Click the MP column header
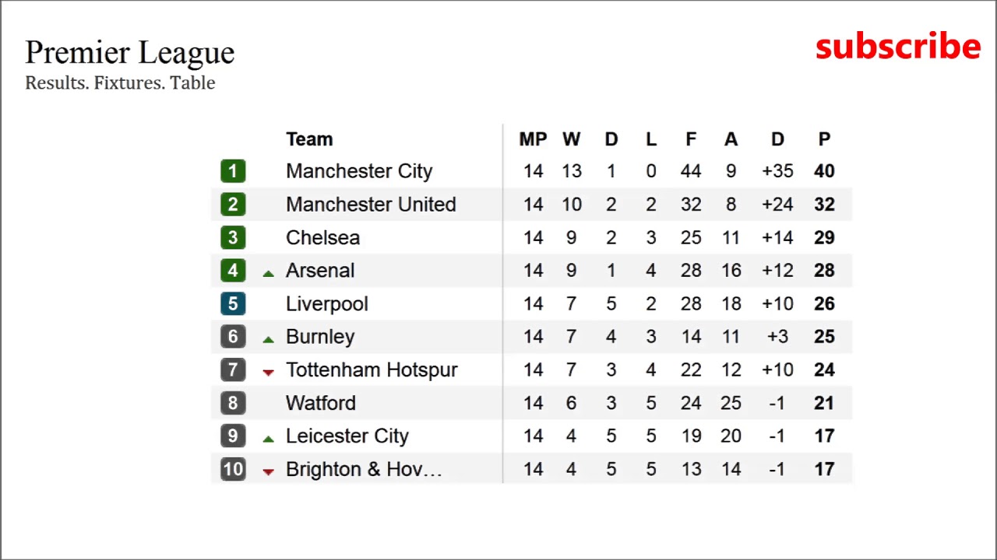This screenshot has height=560, width=997. (533, 139)
